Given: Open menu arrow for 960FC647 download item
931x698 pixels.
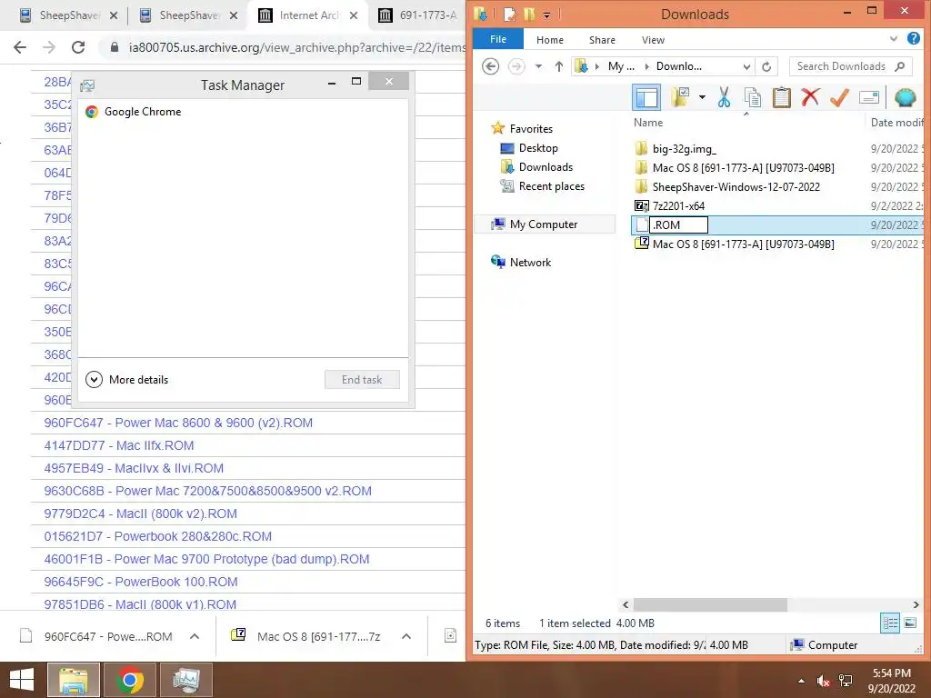Looking at the screenshot, I should coord(195,636).
